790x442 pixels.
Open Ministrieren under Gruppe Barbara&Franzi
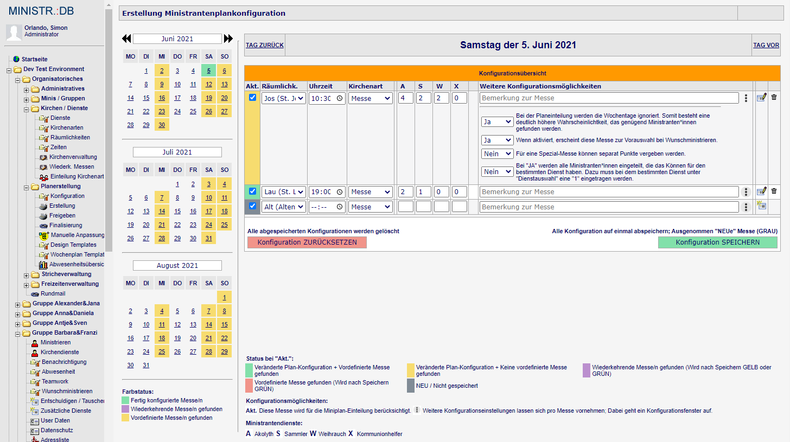55,342
